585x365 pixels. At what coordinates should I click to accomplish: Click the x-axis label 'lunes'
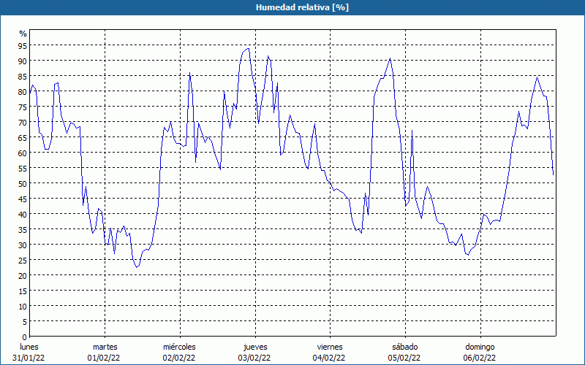(29, 347)
